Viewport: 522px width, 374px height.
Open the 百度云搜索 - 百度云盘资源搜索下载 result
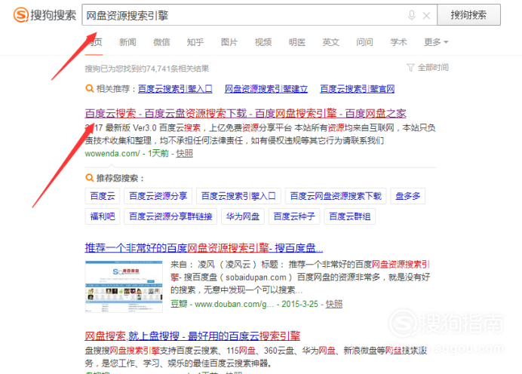coord(245,113)
